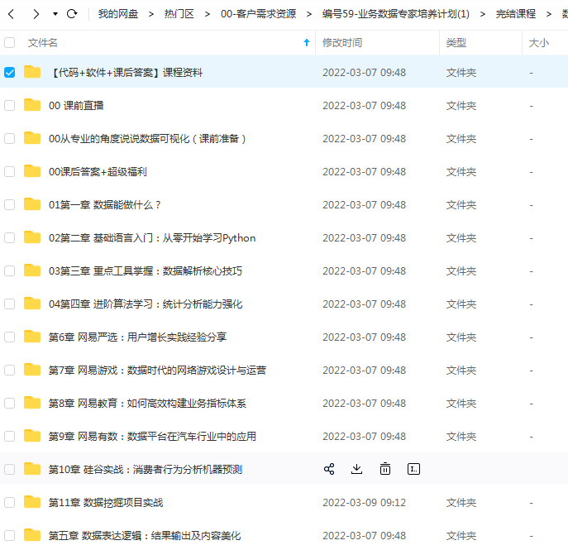The height and width of the screenshot is (550, 568).
Task: Click folder icon of 【代码+软件+课后答案】课程资料
Action: [32, 72]
